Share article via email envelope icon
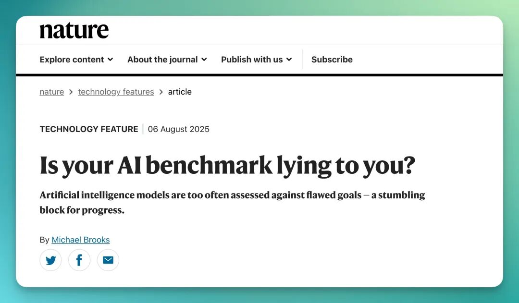 [108, 260]
